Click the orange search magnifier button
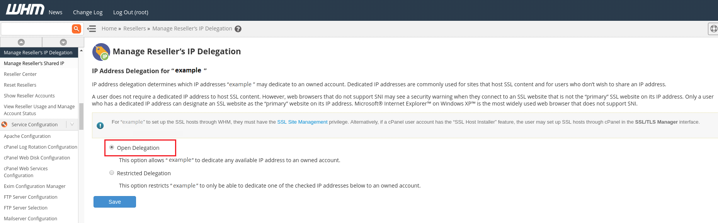The width and height of the screenshot is (718, 223). [77, 29]
